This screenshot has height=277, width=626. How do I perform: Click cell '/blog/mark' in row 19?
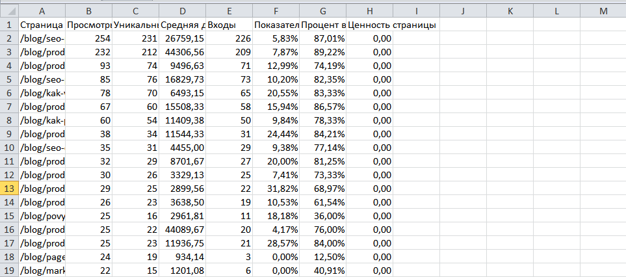click(42, 270)
